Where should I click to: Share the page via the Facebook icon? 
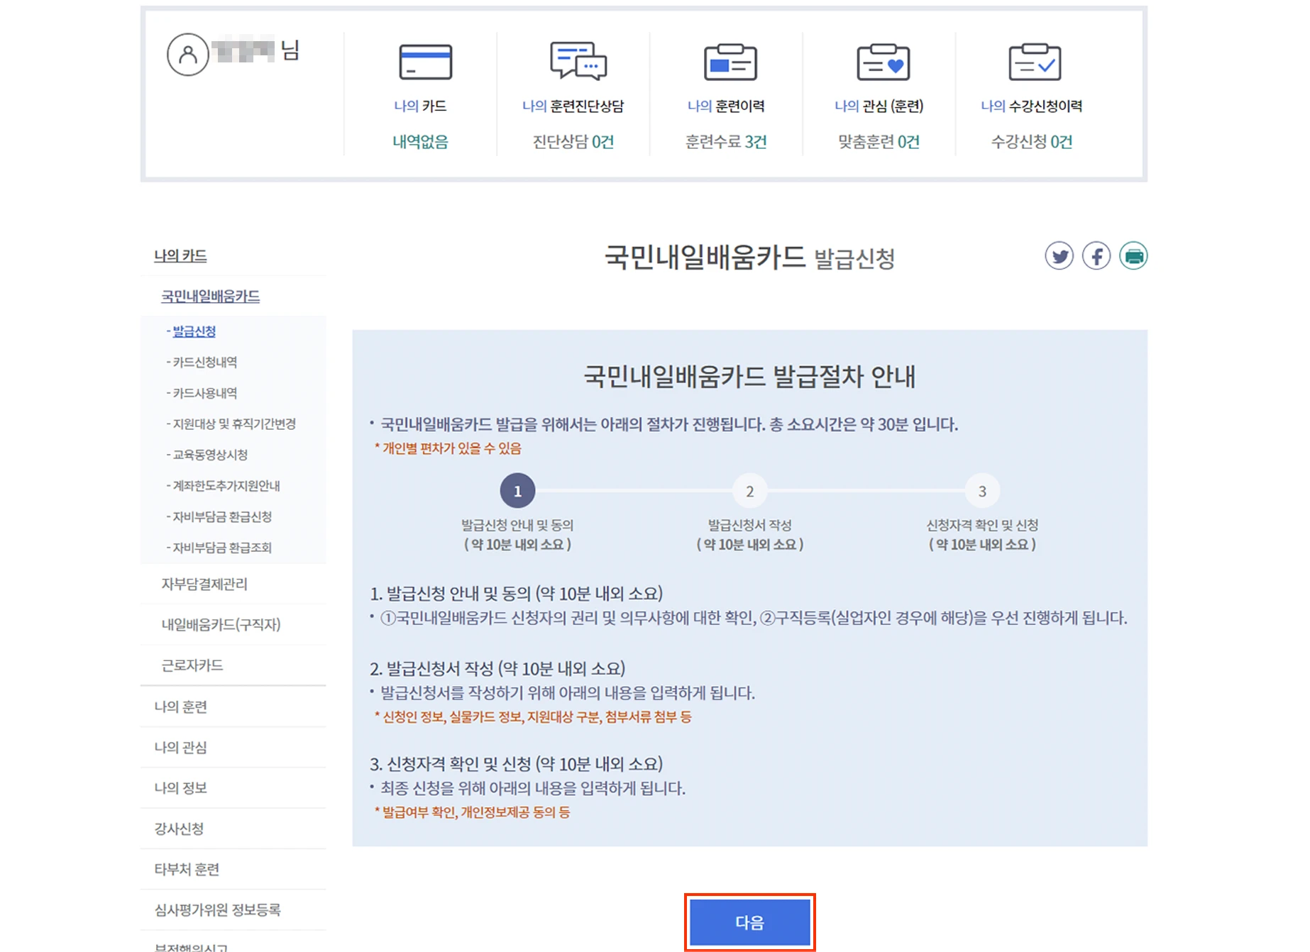[x=1096, y=256]
